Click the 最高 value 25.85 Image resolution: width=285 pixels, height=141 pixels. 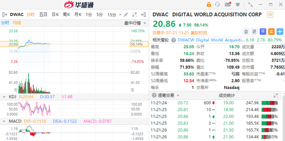coord(188,47)
